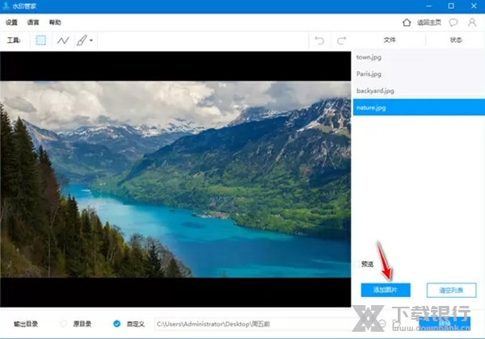Open the 帮助 menu
Screen dimensions: 485x339
(x=54, y=22)
